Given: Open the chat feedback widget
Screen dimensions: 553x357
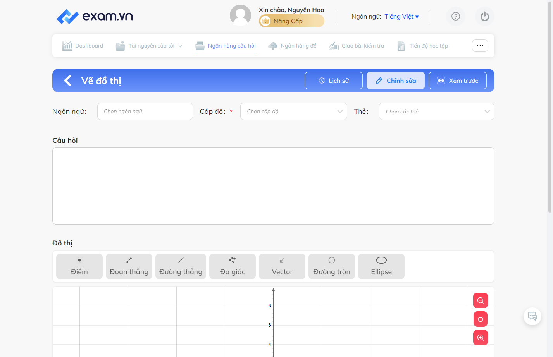Looking at the screenshot, I should [x=532, y=316].
